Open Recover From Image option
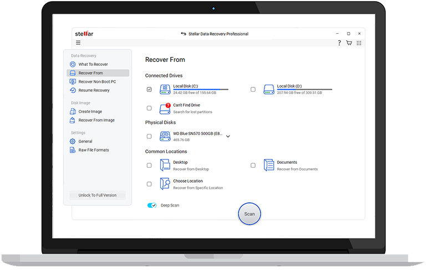The image size is (428, 270). [x=98, y=120]
